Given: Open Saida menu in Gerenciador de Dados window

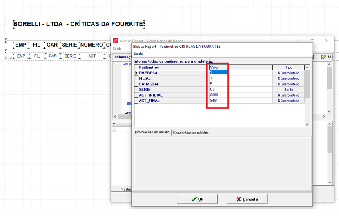Looking at the screenshot, I should 117,49.
